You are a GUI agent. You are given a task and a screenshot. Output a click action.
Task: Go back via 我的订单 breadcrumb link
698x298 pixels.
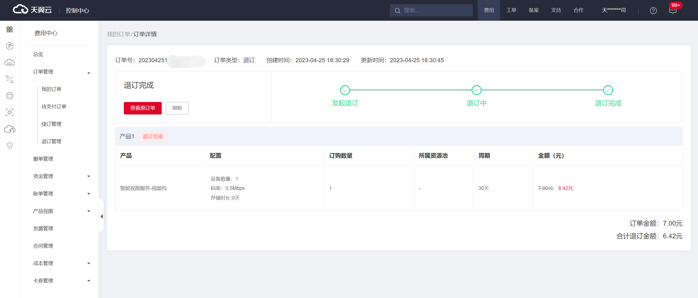pyautogui.click(x=118, y=34)
